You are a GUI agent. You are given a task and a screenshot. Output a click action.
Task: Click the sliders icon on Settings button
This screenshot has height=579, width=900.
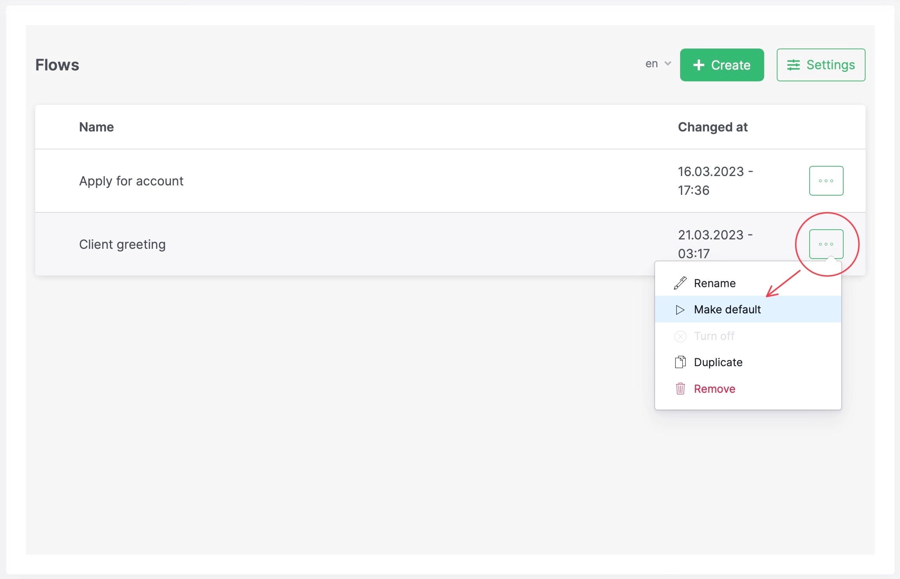[x=793, y=65]
